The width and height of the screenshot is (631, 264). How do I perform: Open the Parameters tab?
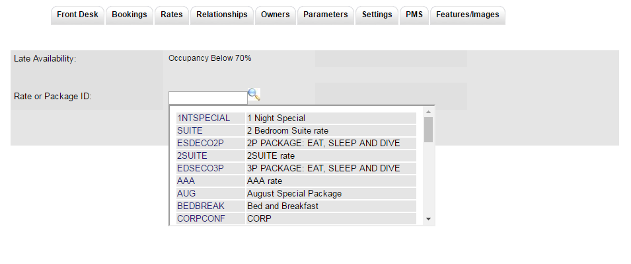326,15
